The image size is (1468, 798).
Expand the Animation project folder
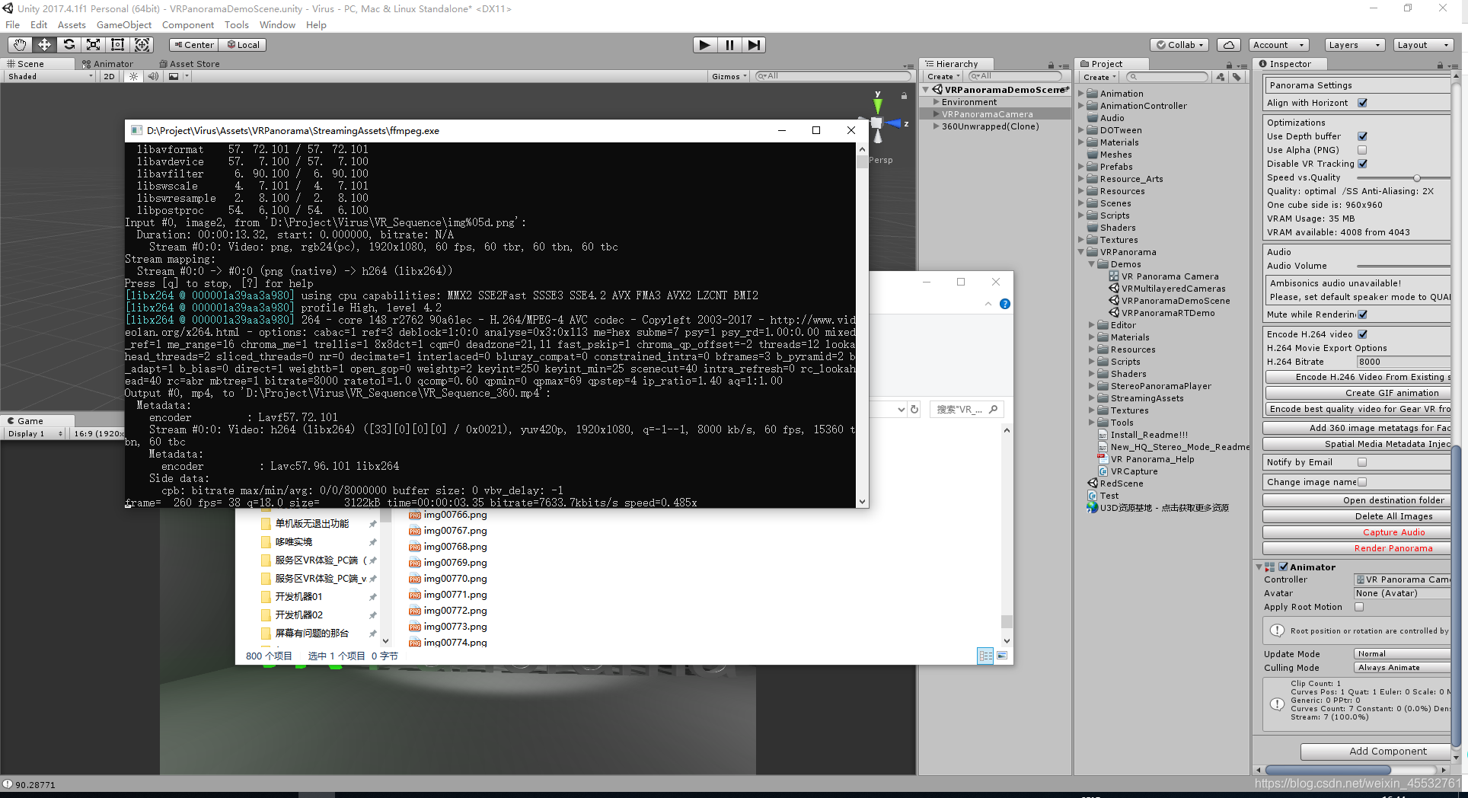(x=1081, y=94)
